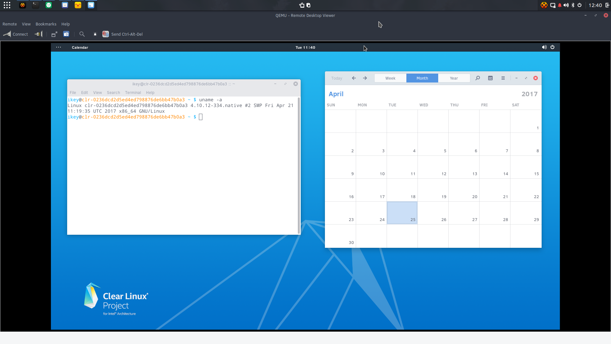
Task: Click the Connect plug icon in toolbar
Action: click(7, 34)
